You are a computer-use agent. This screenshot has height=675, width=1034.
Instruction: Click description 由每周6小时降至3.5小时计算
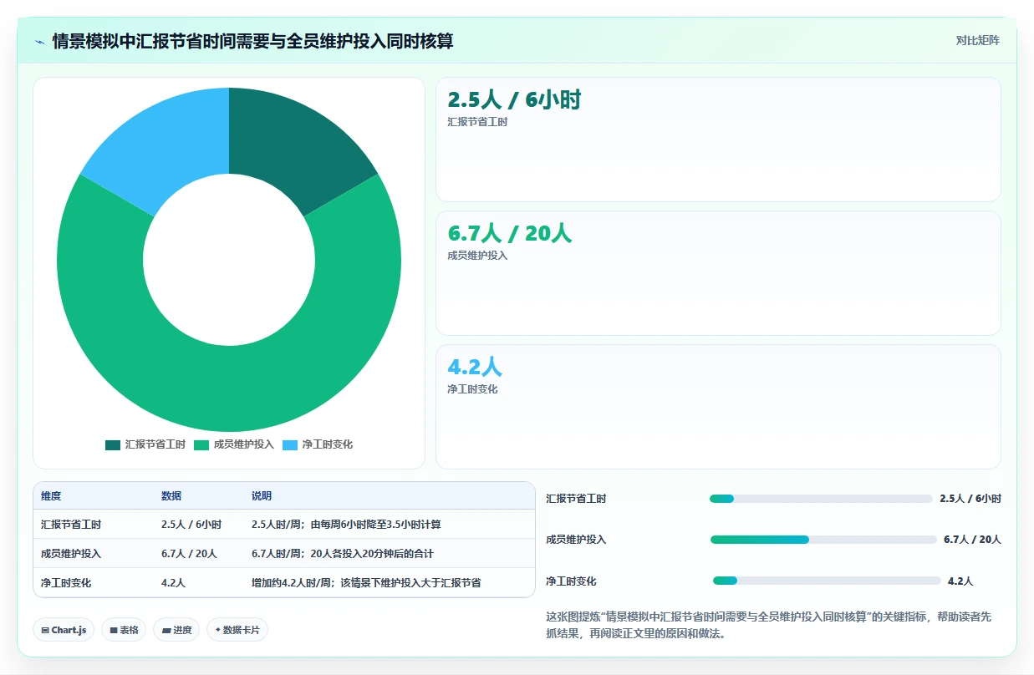pos(376,525)
